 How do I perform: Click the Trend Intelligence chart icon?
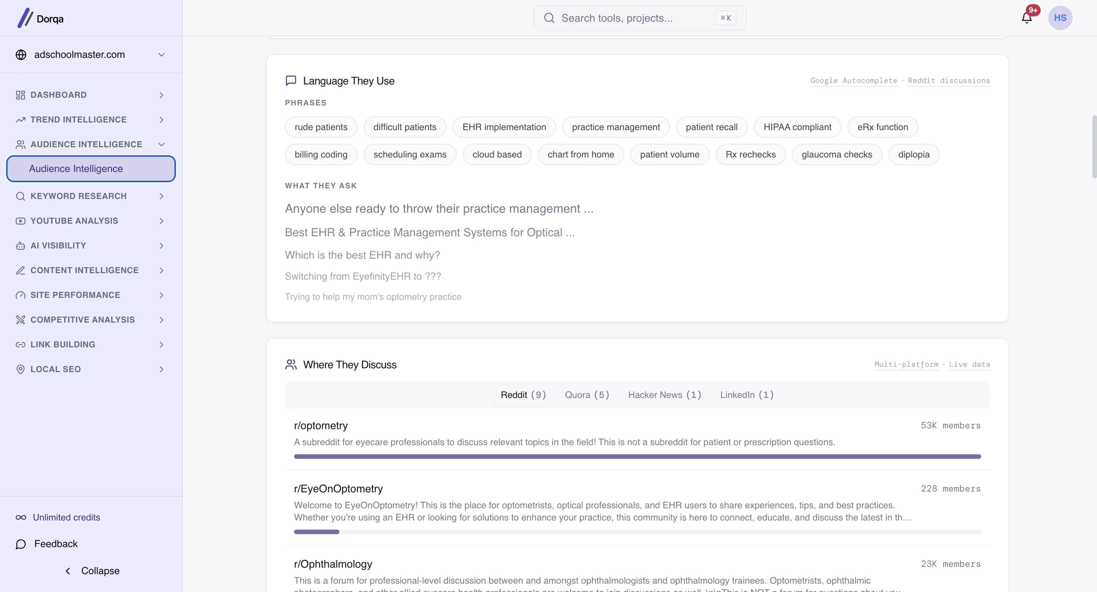(x=21, y=119)
